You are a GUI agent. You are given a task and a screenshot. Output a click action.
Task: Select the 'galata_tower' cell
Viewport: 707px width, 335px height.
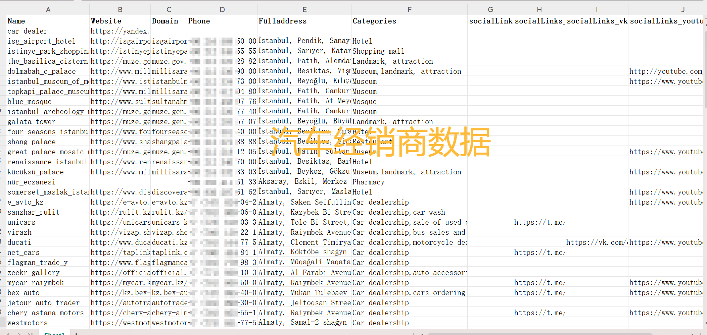click(x=48, y=121)
